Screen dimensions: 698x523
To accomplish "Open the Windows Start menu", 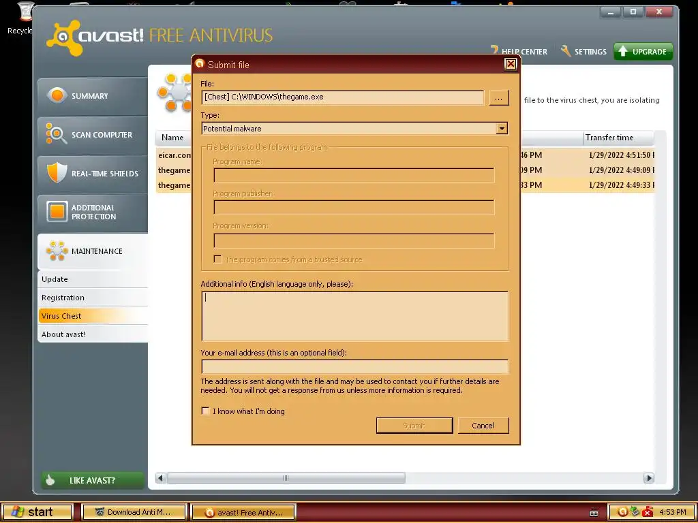I will pos(37,512).
